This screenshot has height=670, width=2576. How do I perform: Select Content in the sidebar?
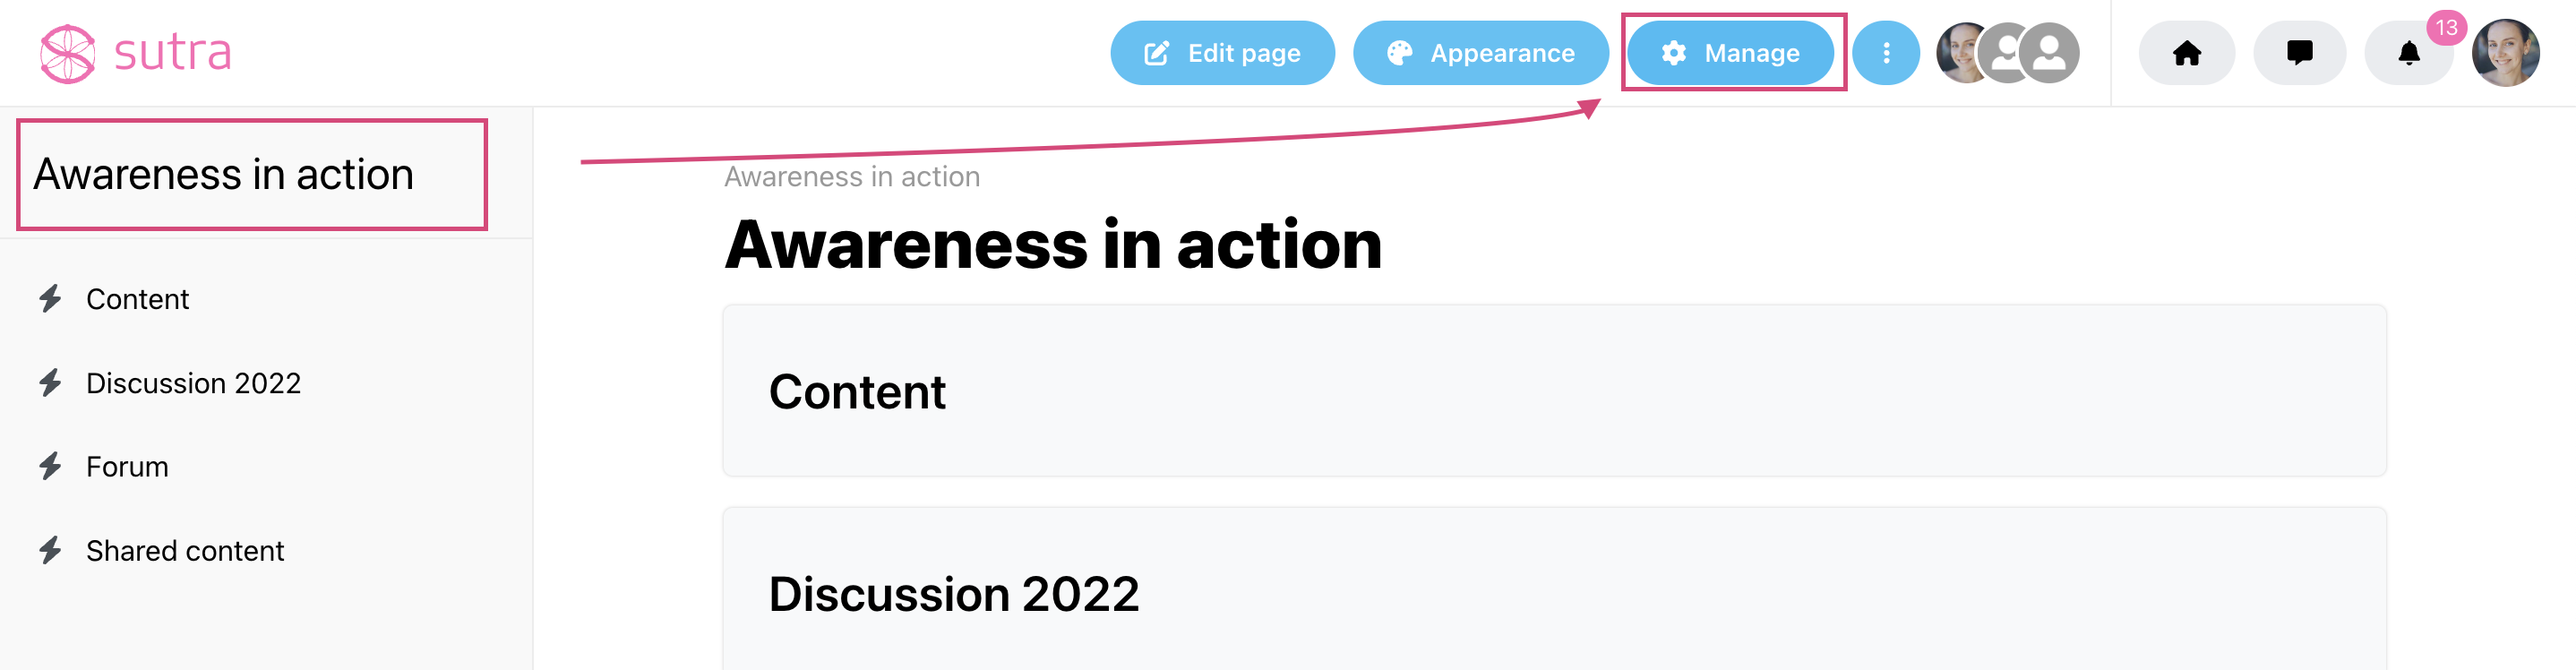[x=137, y=299]
